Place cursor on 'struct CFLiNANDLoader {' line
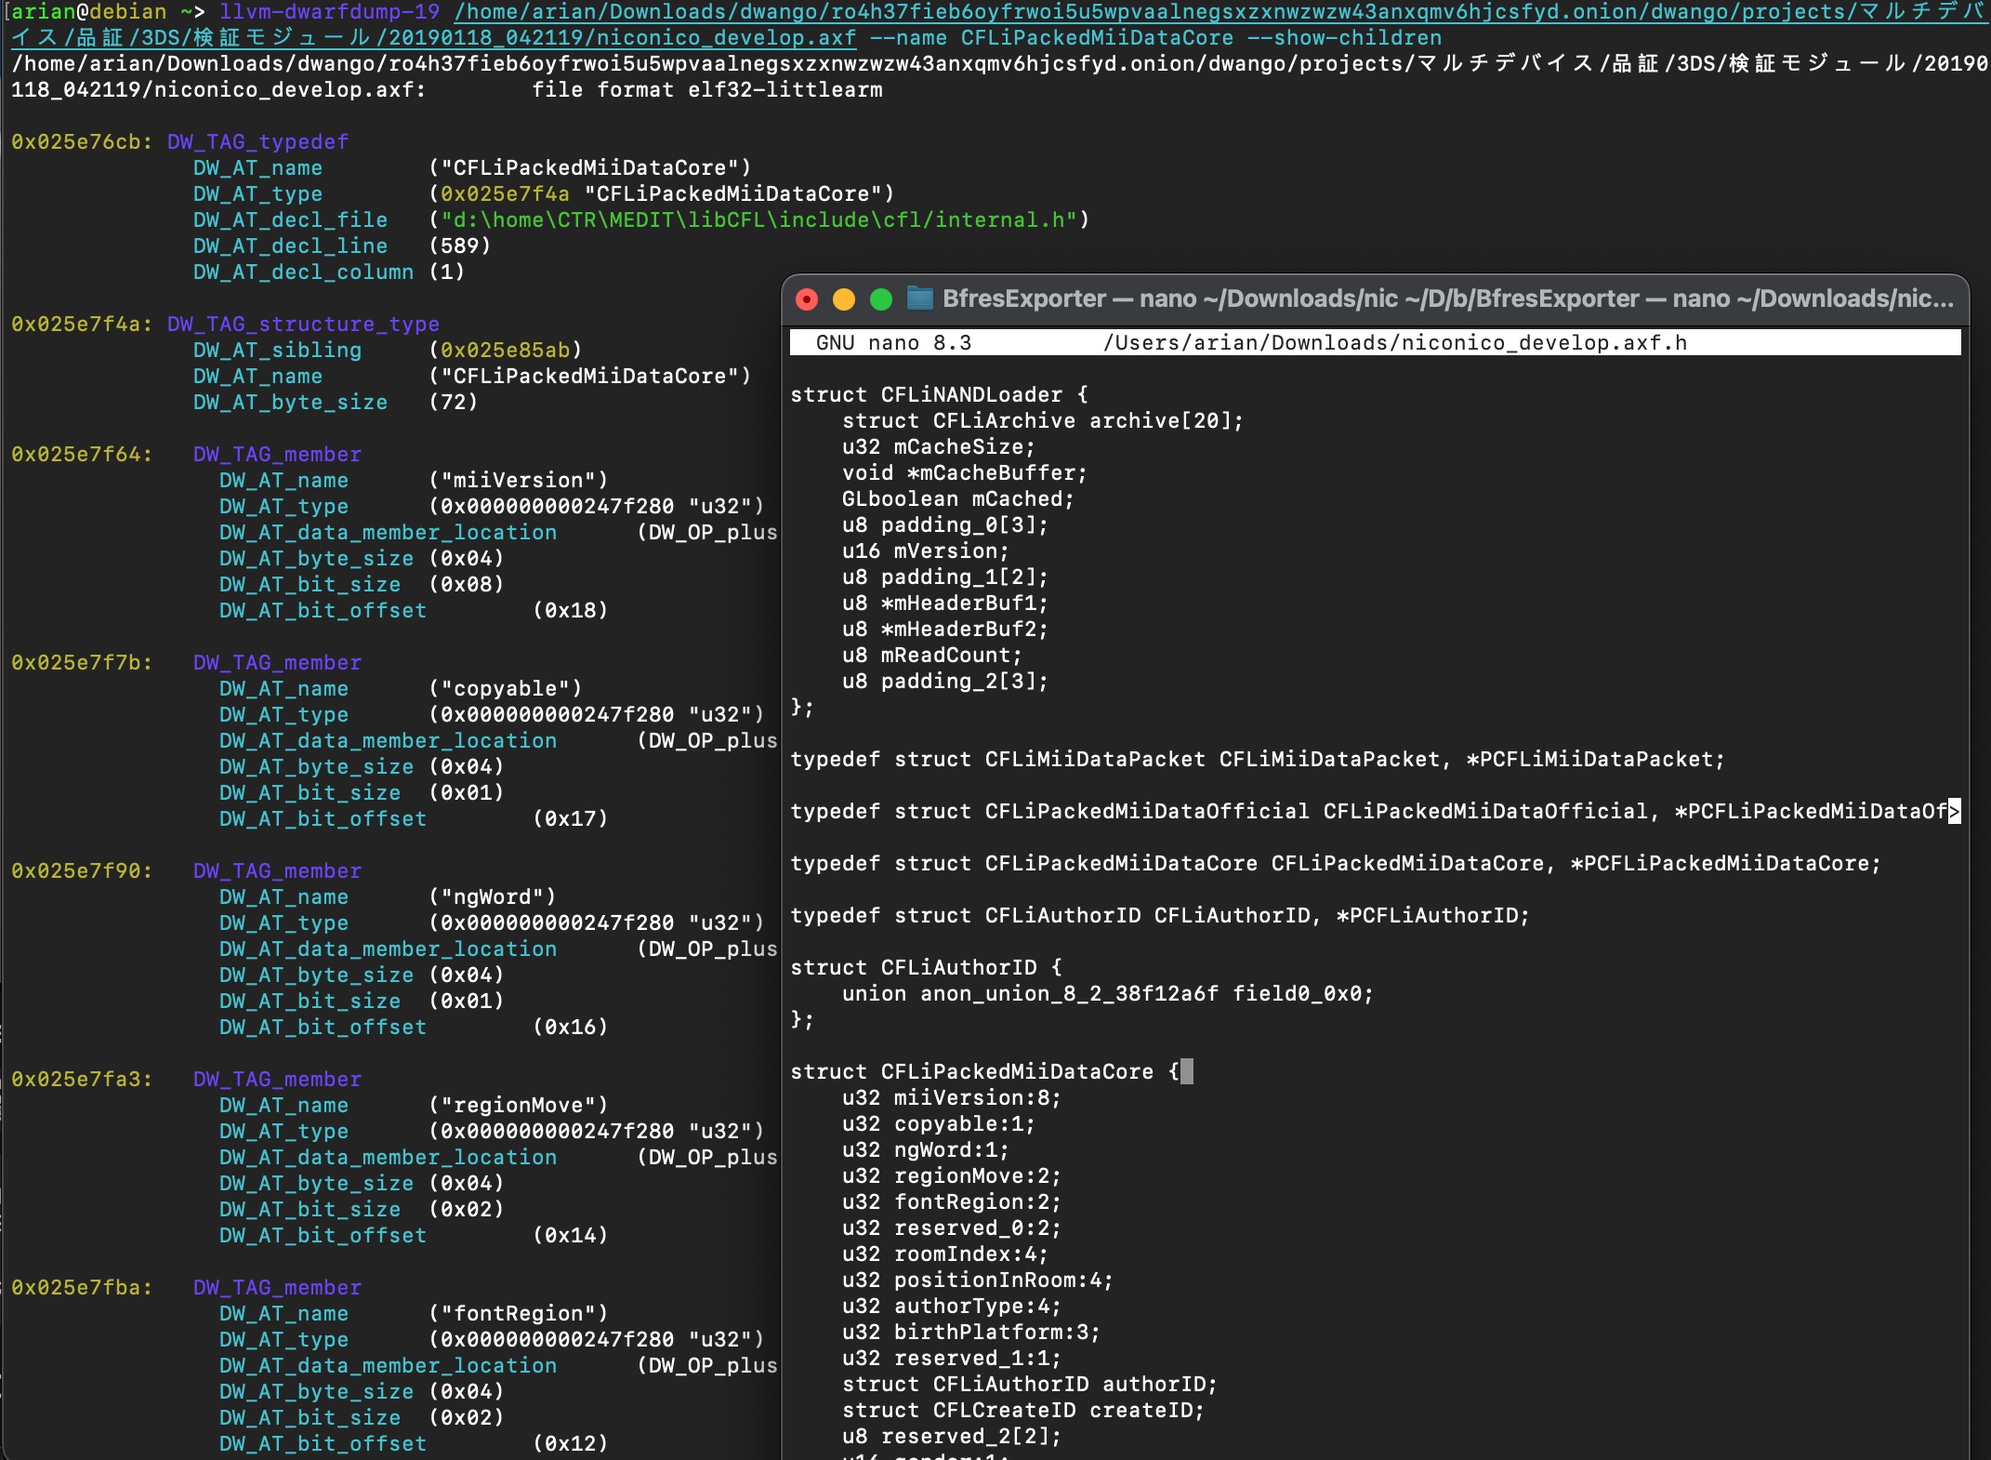The height and width of the screenshot is (1460, 1991). pos(937,395)
